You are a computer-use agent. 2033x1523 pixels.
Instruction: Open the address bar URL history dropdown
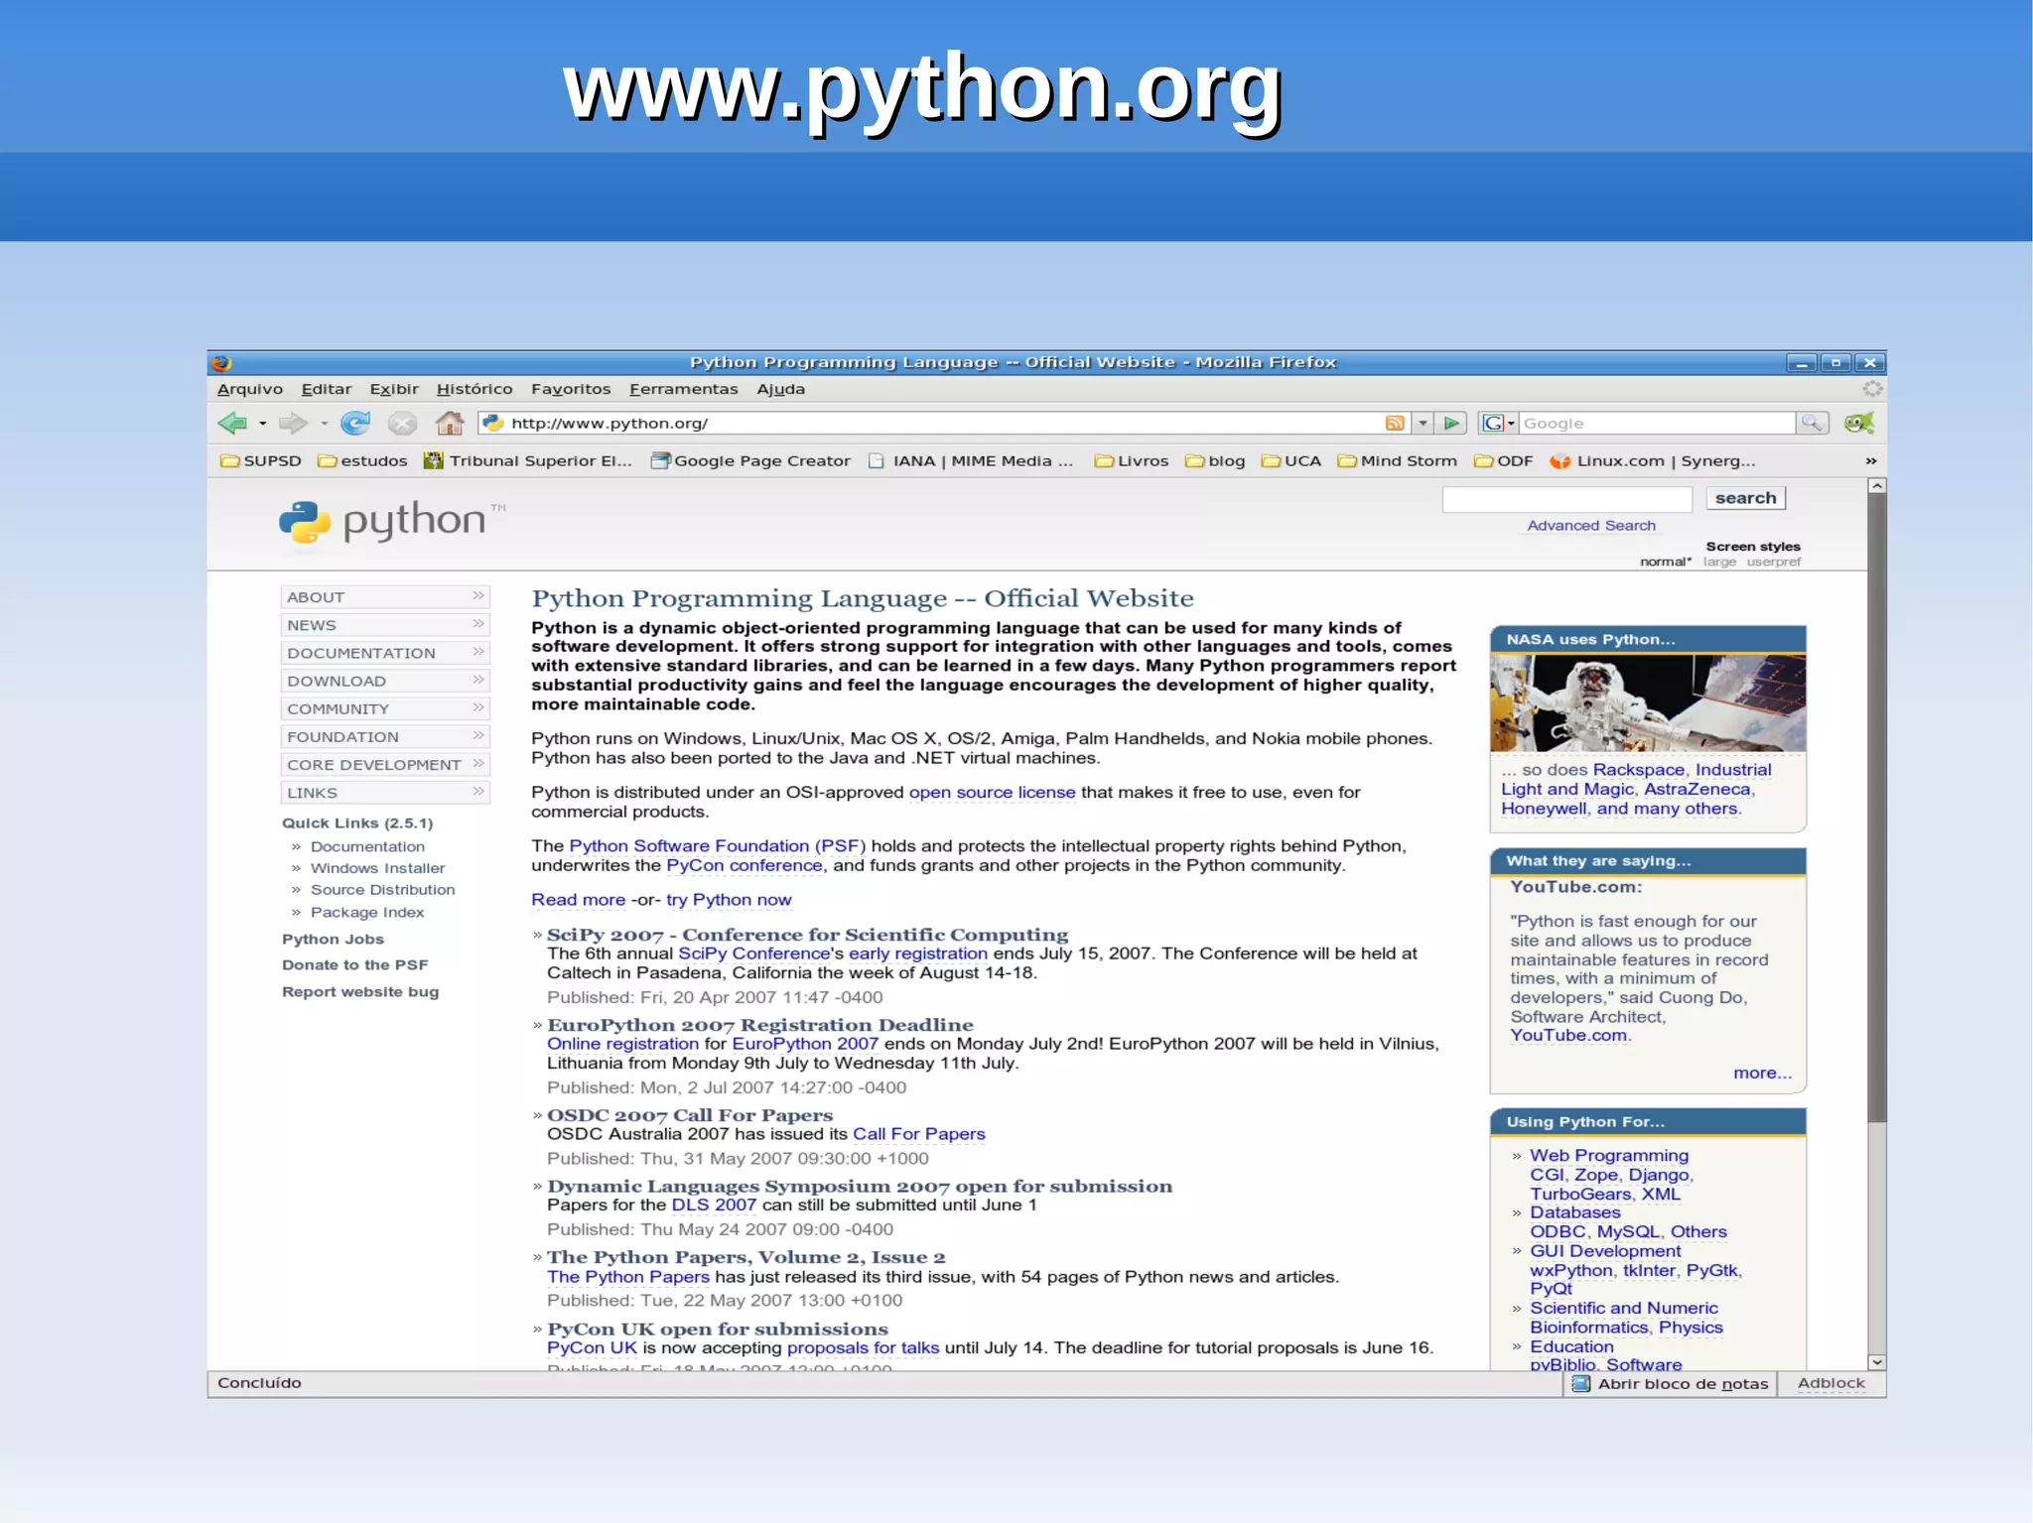pyautogui.click(x=1423, y=424)
